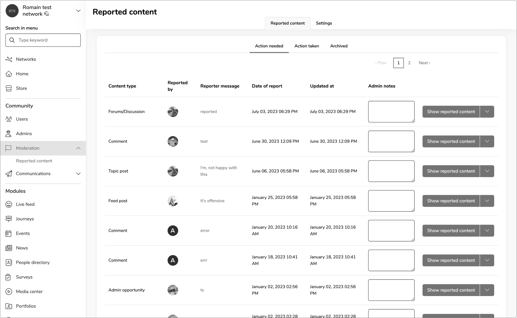Click the Media center icon

click(8, 291)
